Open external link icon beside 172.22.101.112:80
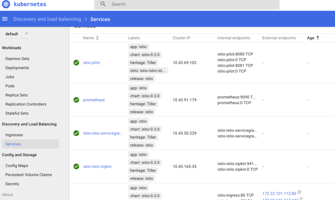Screen dimensions: 335x200 [x=299, y=192]
